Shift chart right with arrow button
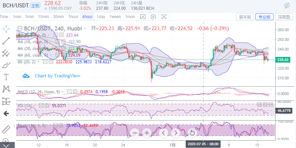Viewport: 296px width, 148px height. pos(176,133)
